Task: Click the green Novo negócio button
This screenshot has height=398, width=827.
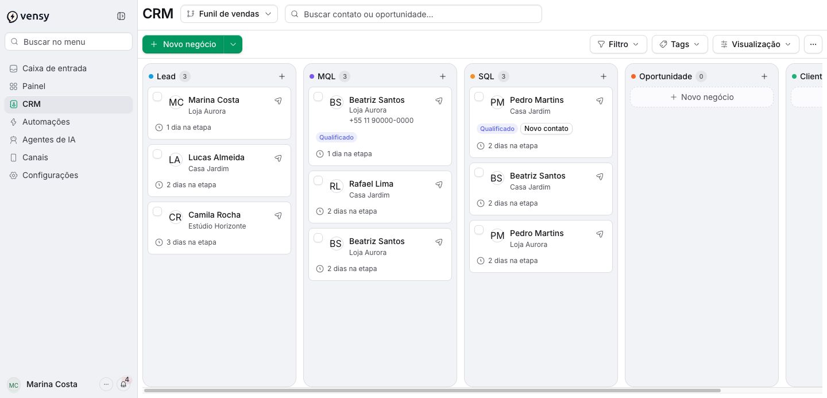Action: [183, 44]
